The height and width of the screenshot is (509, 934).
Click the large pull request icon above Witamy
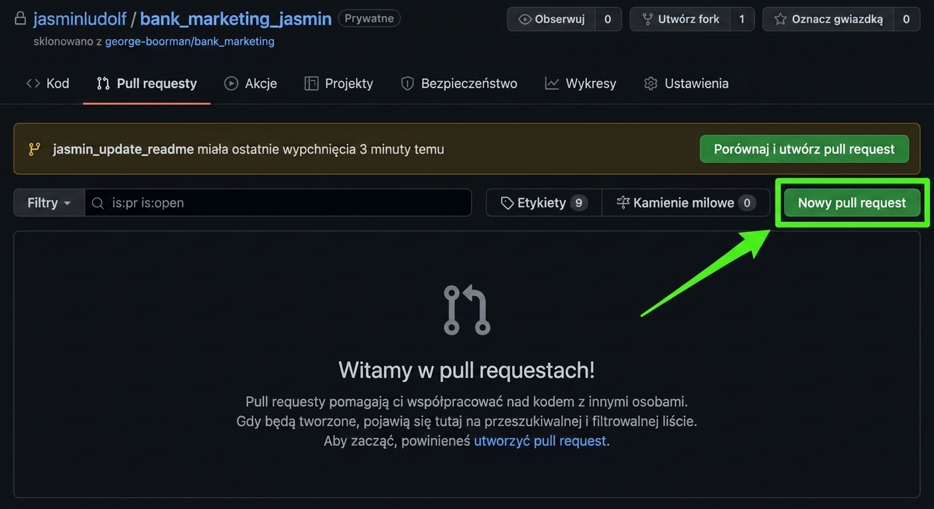pos(467,310)
